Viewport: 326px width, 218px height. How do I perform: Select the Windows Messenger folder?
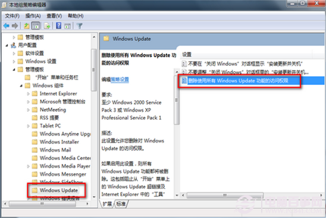63,174
